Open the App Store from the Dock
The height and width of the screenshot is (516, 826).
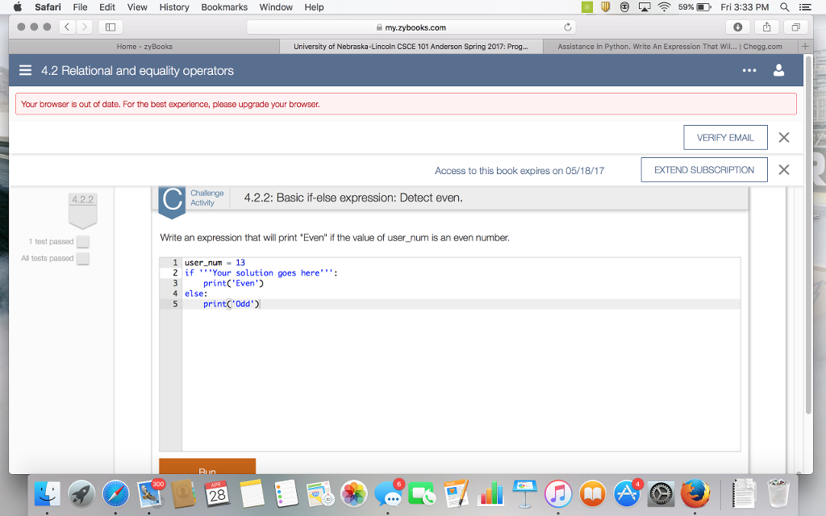coord(626,494)
